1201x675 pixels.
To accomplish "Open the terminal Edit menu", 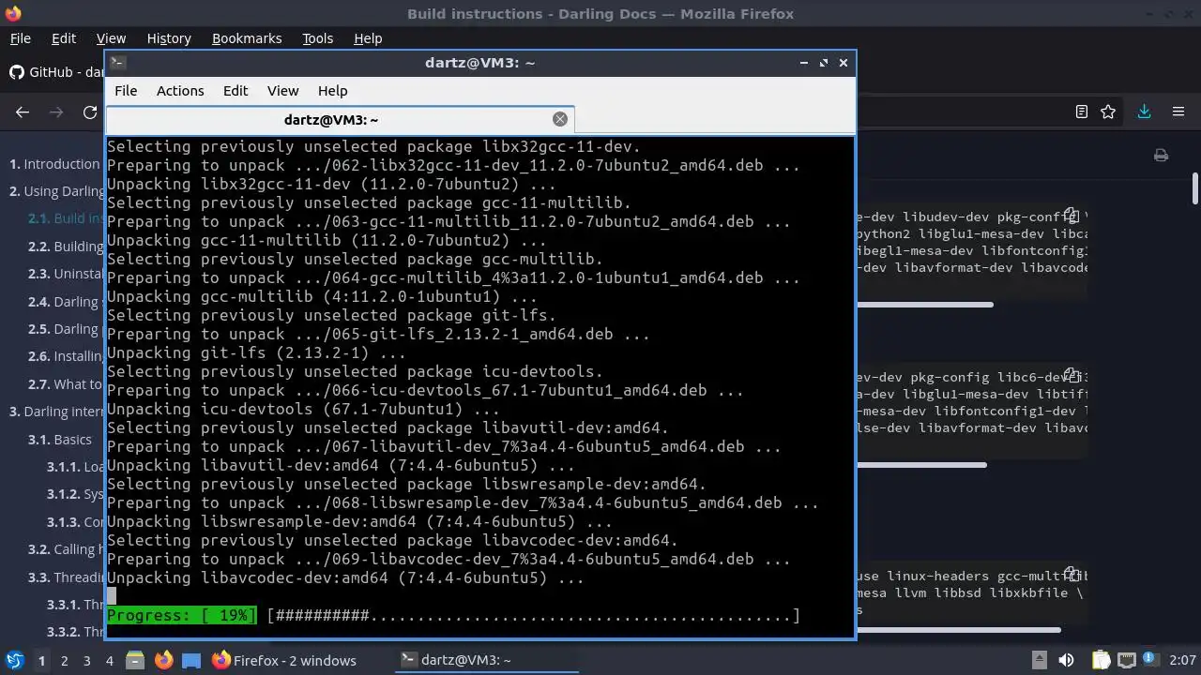I will click(236, 91).
